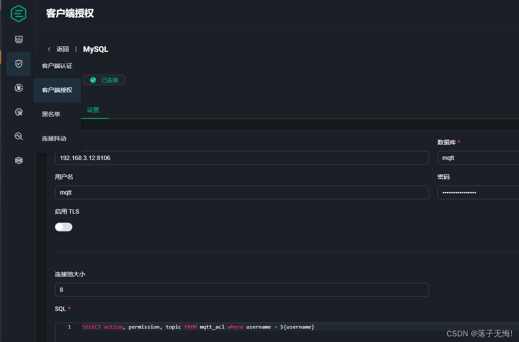519x342 pixels.
Task: Select 客户端认证 menu item
Action: click(57, 66)
